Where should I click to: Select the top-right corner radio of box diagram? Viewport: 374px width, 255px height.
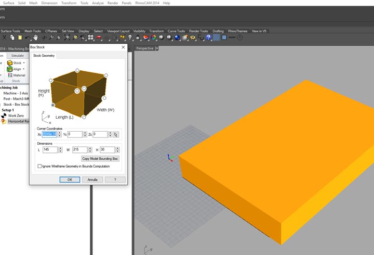[106, 75]
